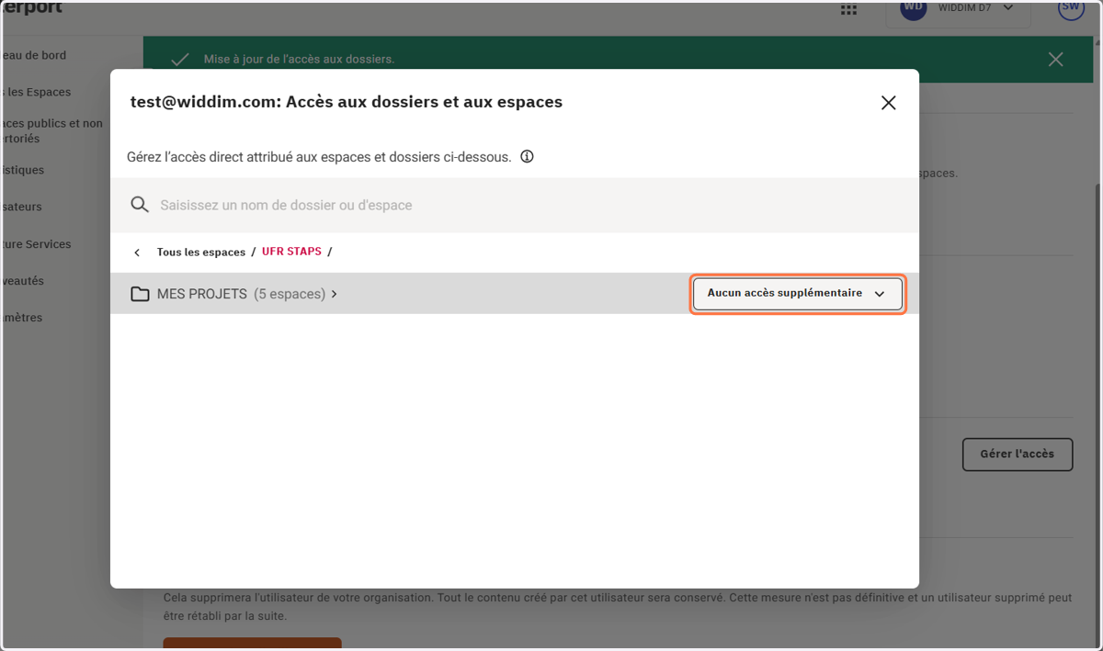Open 'les Espaces' in sidebar
The height and width of the screenshot is (651, 1103).
[x=37, y=92]
